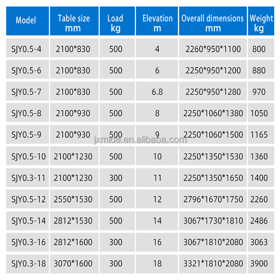Select table size 2550*1530 cell
This screenshot has height=280, width=280.
coord(73,199)
